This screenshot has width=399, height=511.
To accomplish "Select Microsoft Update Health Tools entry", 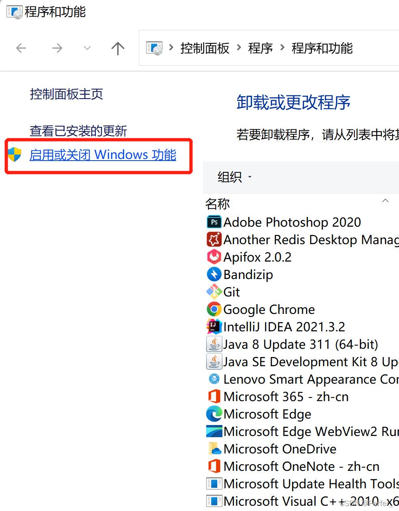I will click(311, 484).
